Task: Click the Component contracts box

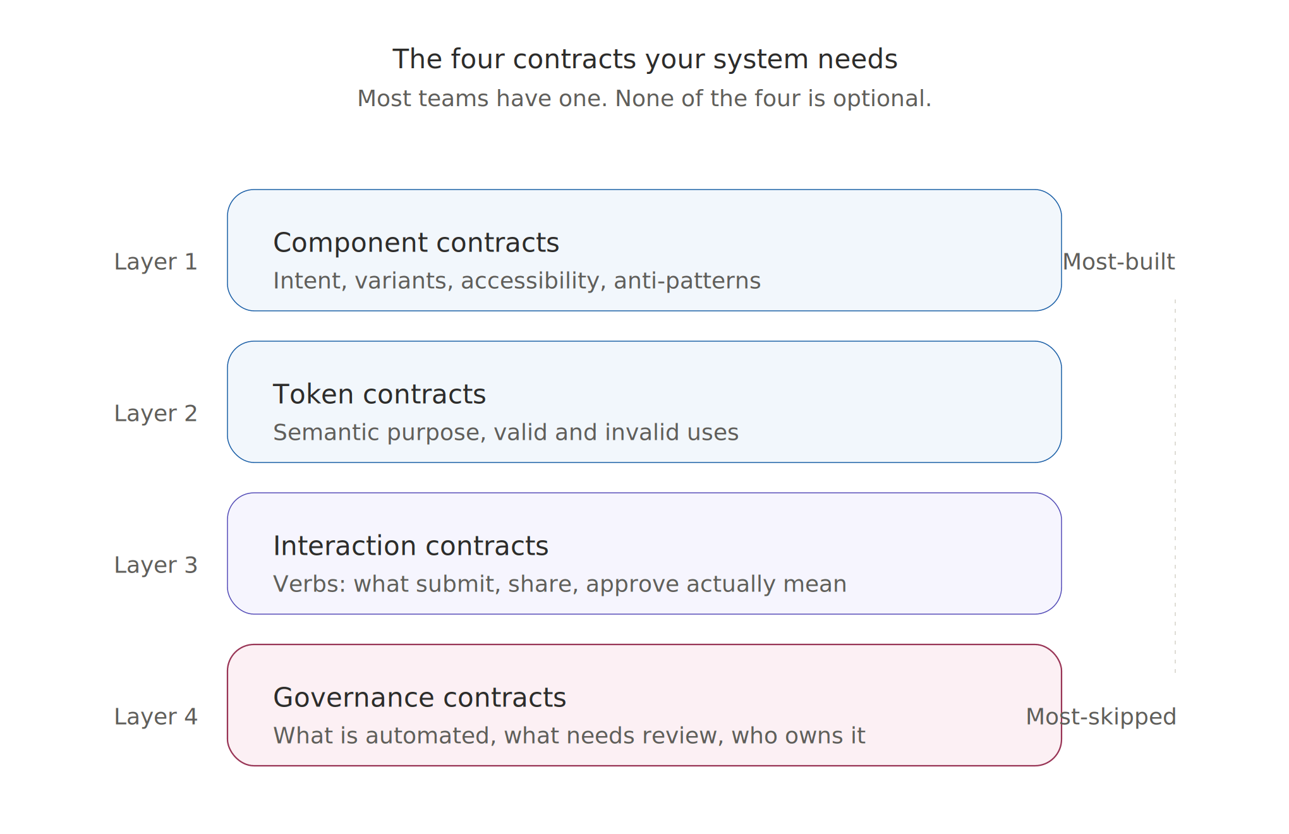Action: pyautogui.click(x=644, y=250)
